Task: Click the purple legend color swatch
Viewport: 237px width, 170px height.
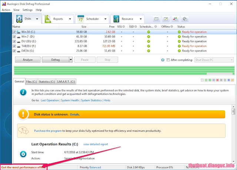Action: [214, 80]
